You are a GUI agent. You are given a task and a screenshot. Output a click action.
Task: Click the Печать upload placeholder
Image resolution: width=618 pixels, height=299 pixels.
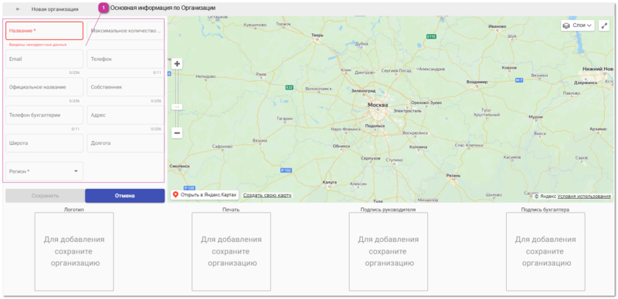(231, 252)
